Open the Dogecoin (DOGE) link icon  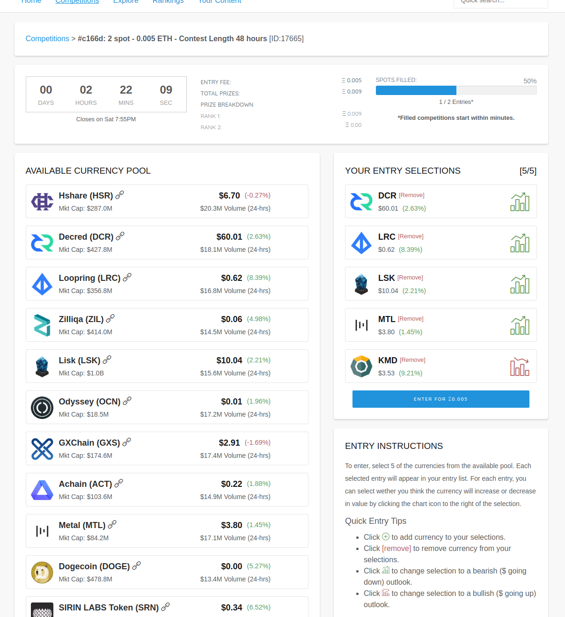coord(137,566)
